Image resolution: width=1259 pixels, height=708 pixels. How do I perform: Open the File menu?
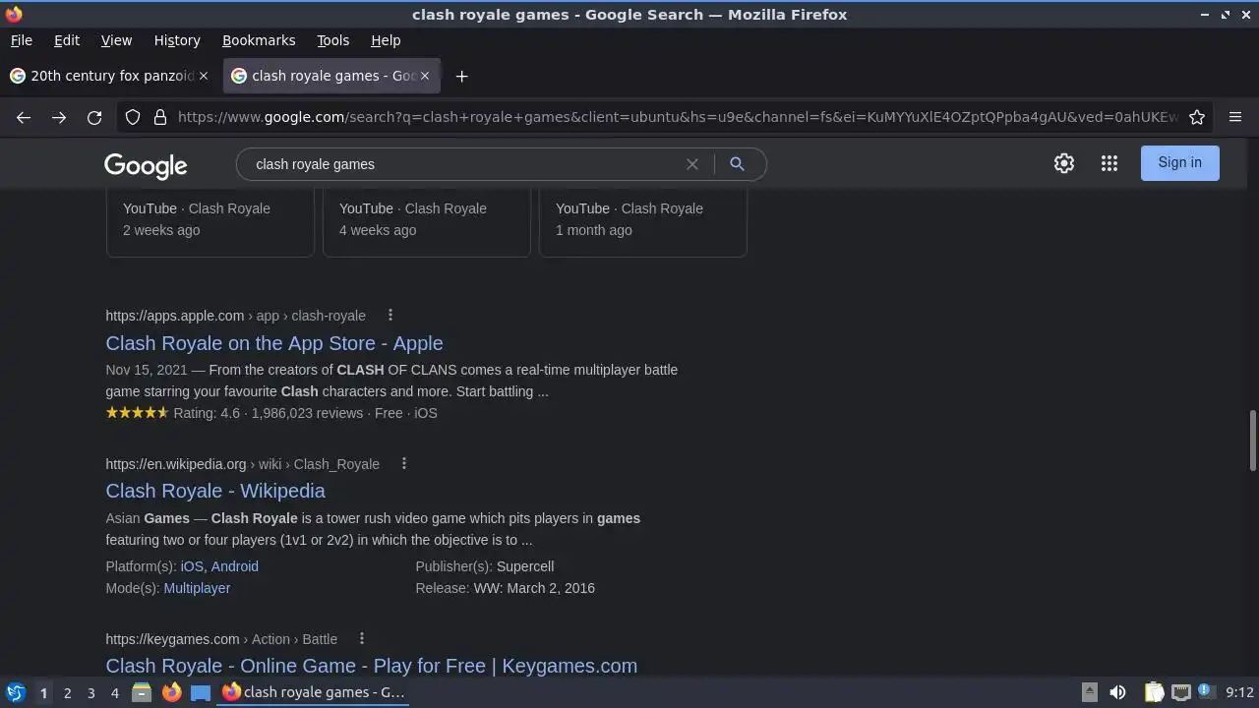[22, 40]
